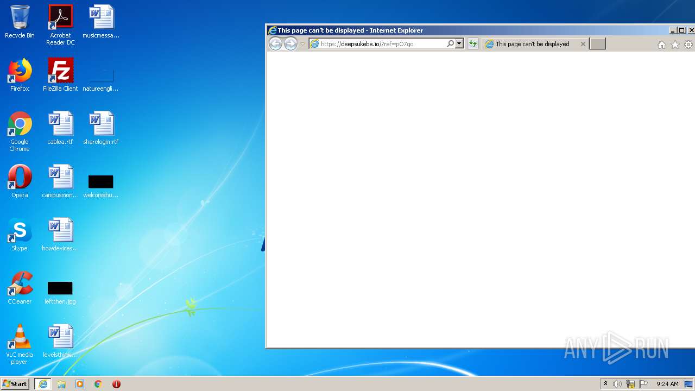Select the levelsthinki document icon
Screen dimensions: 695x391
(x=60, y=341)
